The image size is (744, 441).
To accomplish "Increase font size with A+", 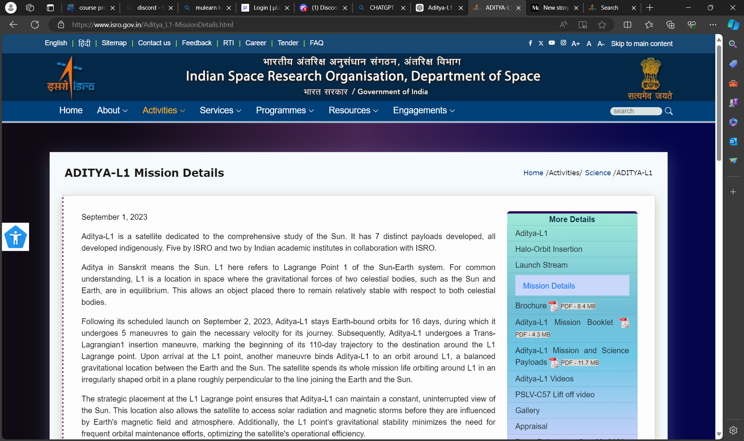I will click(x=576, y=44).
